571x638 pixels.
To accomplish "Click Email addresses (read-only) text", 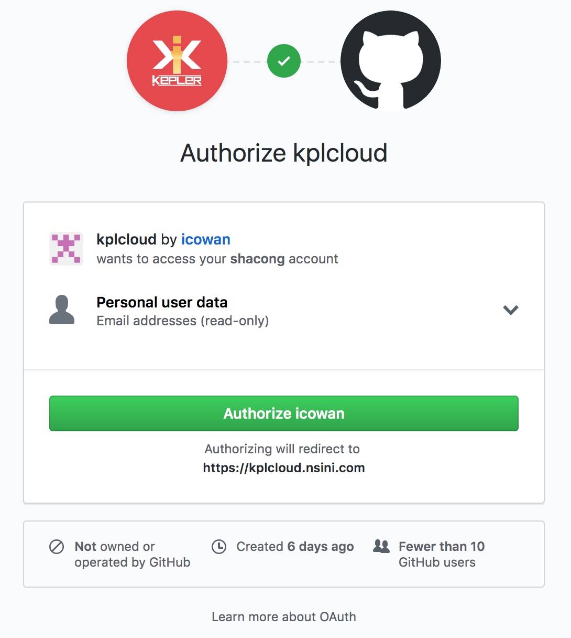I will [182, 321].
